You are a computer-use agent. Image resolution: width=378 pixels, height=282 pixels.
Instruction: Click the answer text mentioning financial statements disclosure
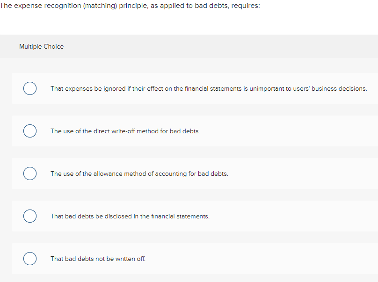130,216
